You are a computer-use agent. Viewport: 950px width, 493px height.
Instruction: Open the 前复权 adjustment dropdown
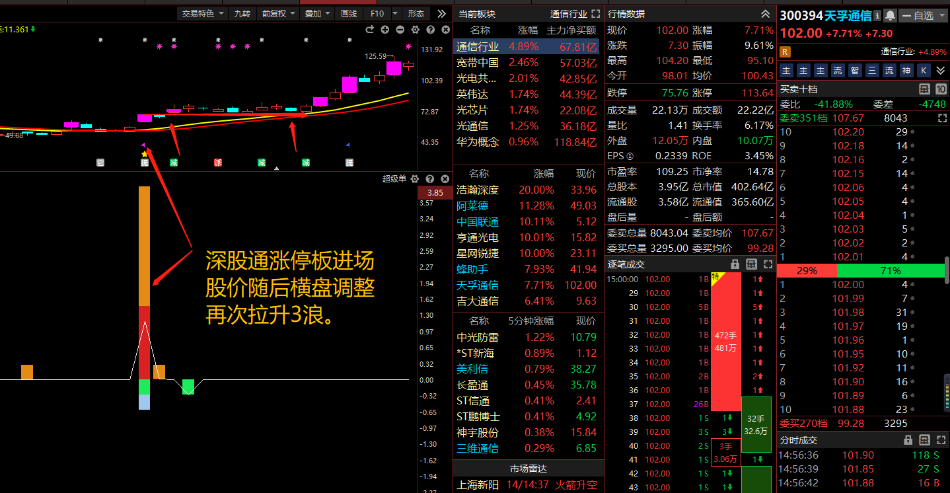tap(279, 13)
